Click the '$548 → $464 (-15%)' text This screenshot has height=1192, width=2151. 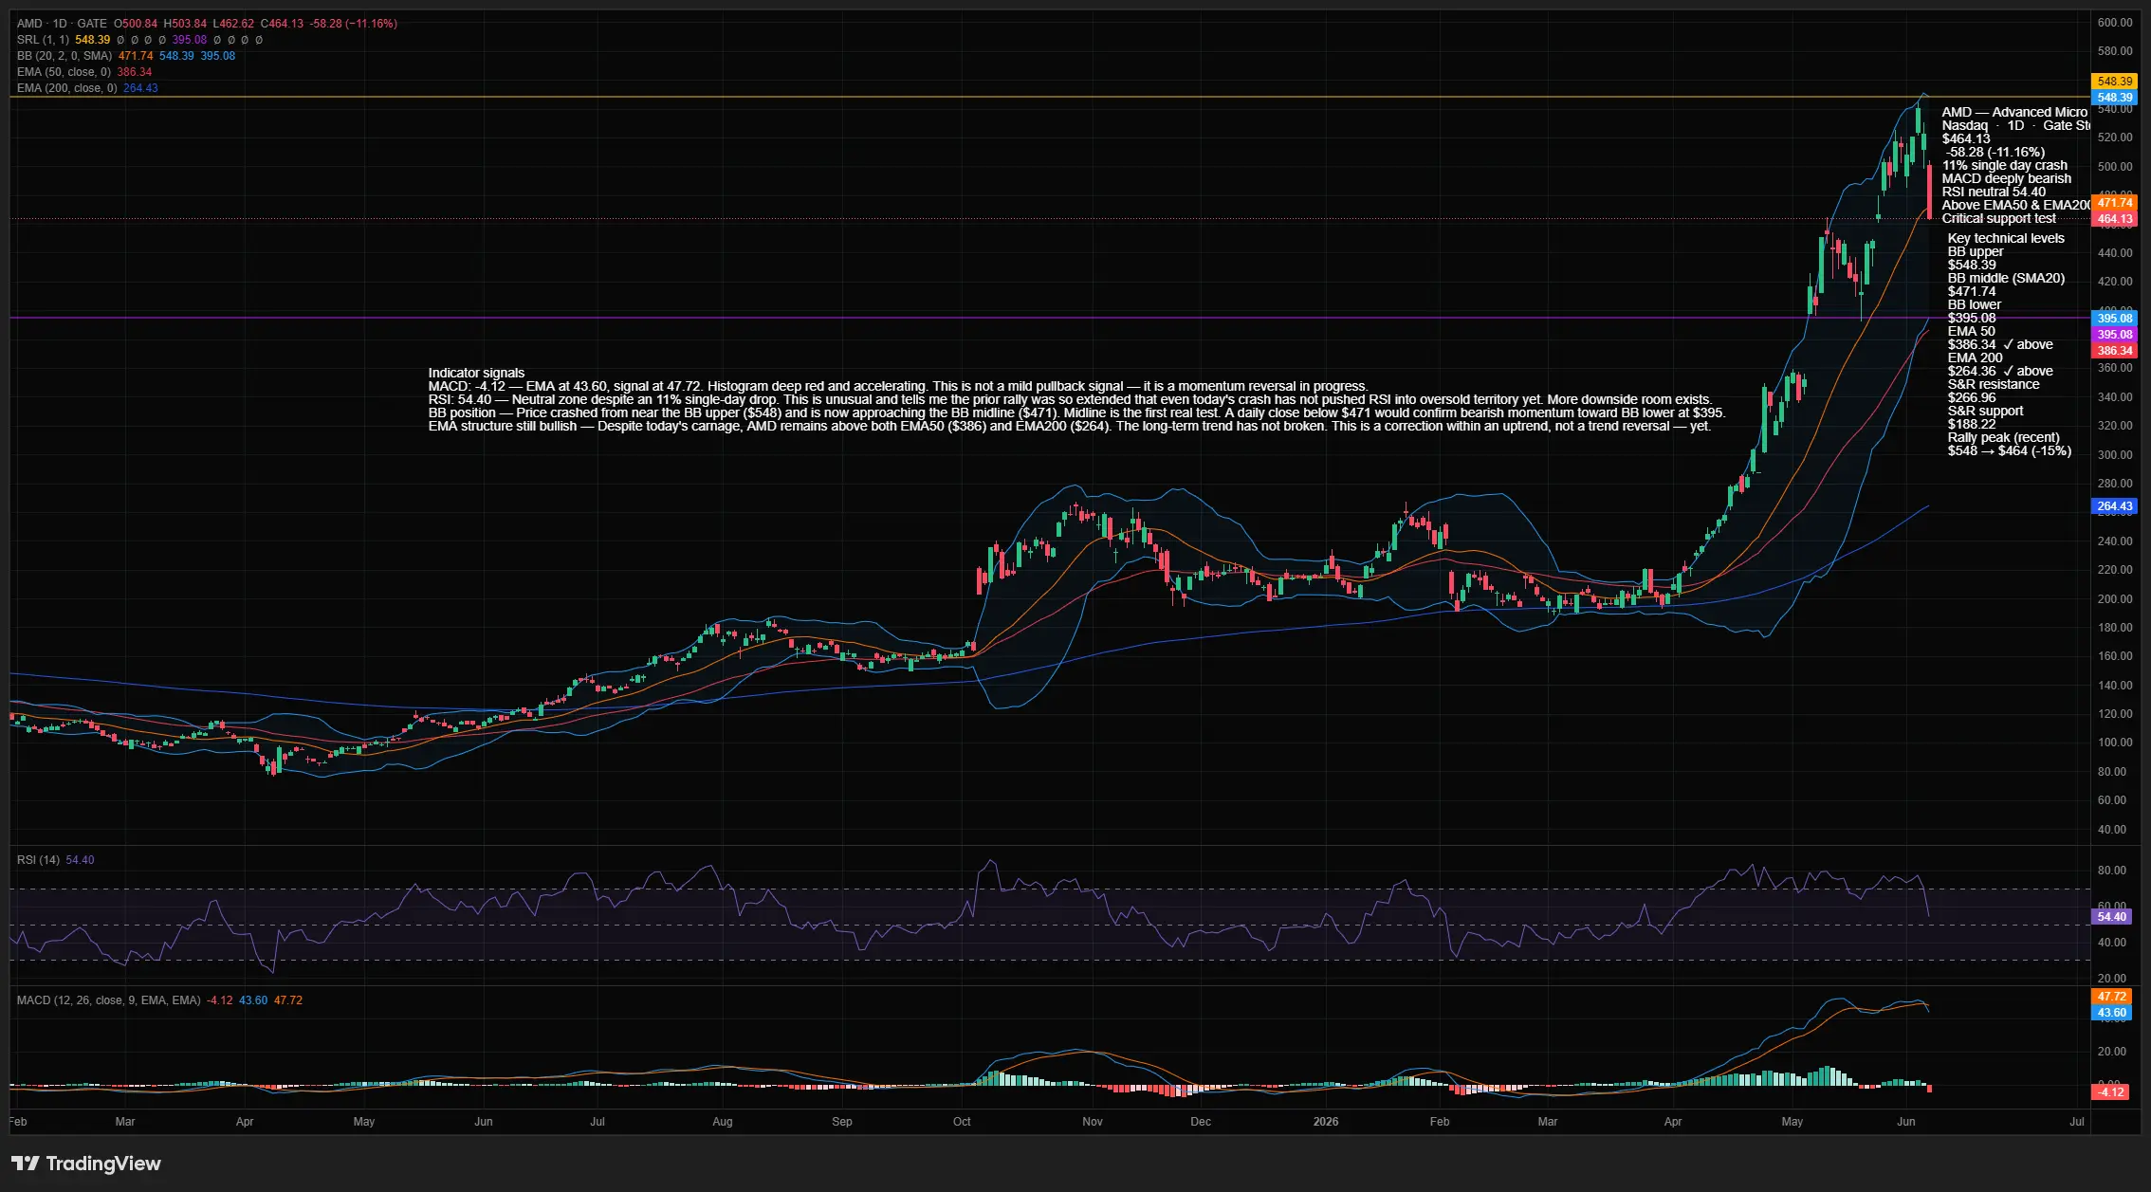2010,451
